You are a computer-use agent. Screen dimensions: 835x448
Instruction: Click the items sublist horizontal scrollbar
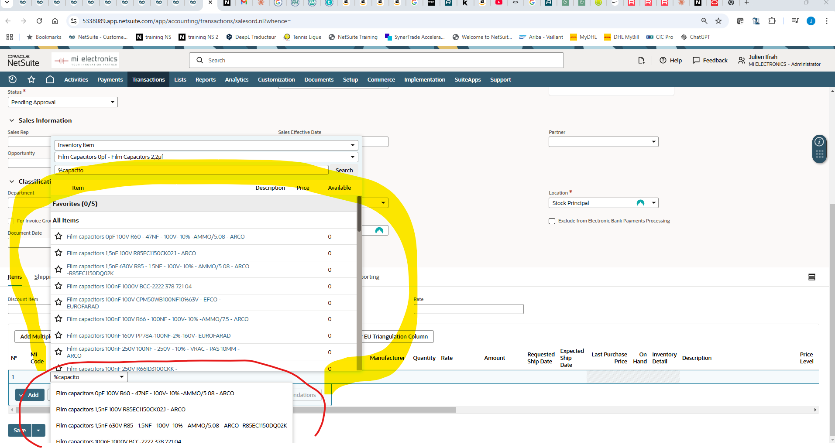click(x=236, y=410)
